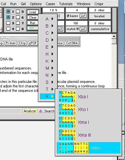125x160 pixels.
Task: Click the cyan-yellow enzyme button below Run
Action: coord(33,28)
